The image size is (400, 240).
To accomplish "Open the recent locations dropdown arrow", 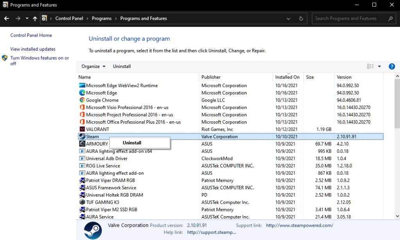I will [x=27, y=18].
